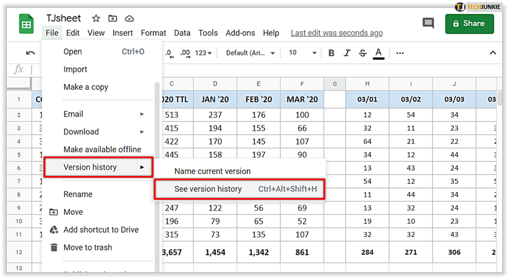Choose Make a copy from File menu
The image size is (509, 279).
(86, 87)
